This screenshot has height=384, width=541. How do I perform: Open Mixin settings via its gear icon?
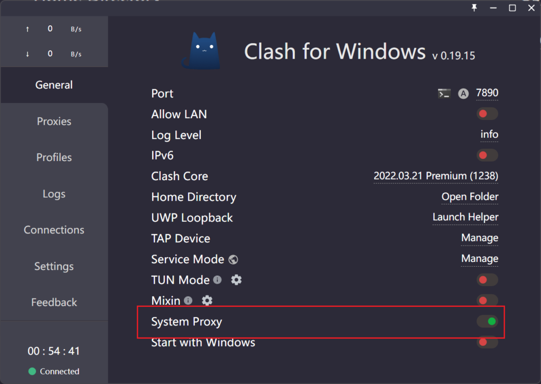tap(207, 301)
